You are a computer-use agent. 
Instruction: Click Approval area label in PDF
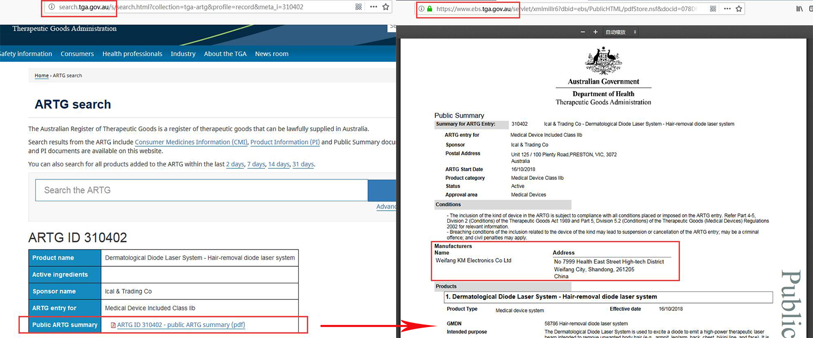(461, 195)
